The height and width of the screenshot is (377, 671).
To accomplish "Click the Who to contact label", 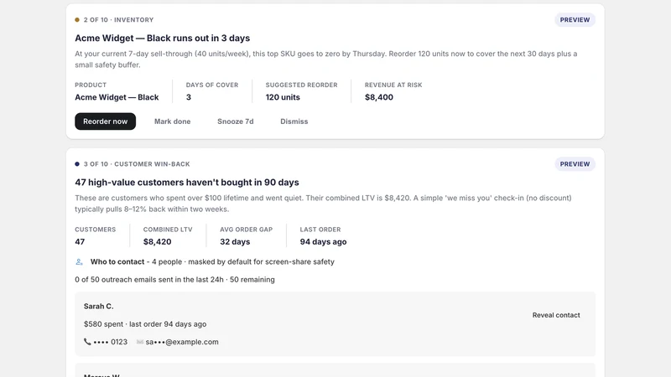I will point(117,261).
